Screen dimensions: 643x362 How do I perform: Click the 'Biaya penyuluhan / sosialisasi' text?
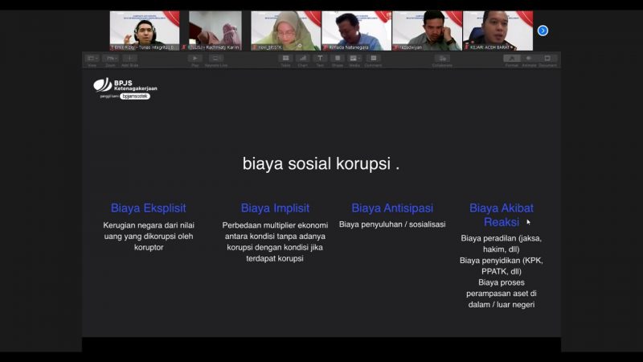(x=392, y=224)
